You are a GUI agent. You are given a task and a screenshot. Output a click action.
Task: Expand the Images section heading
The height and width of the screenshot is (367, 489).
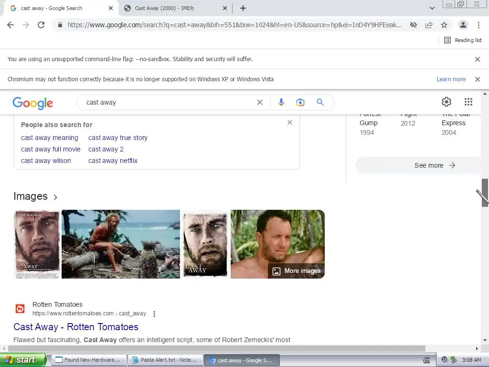click(x=35, y=196)
